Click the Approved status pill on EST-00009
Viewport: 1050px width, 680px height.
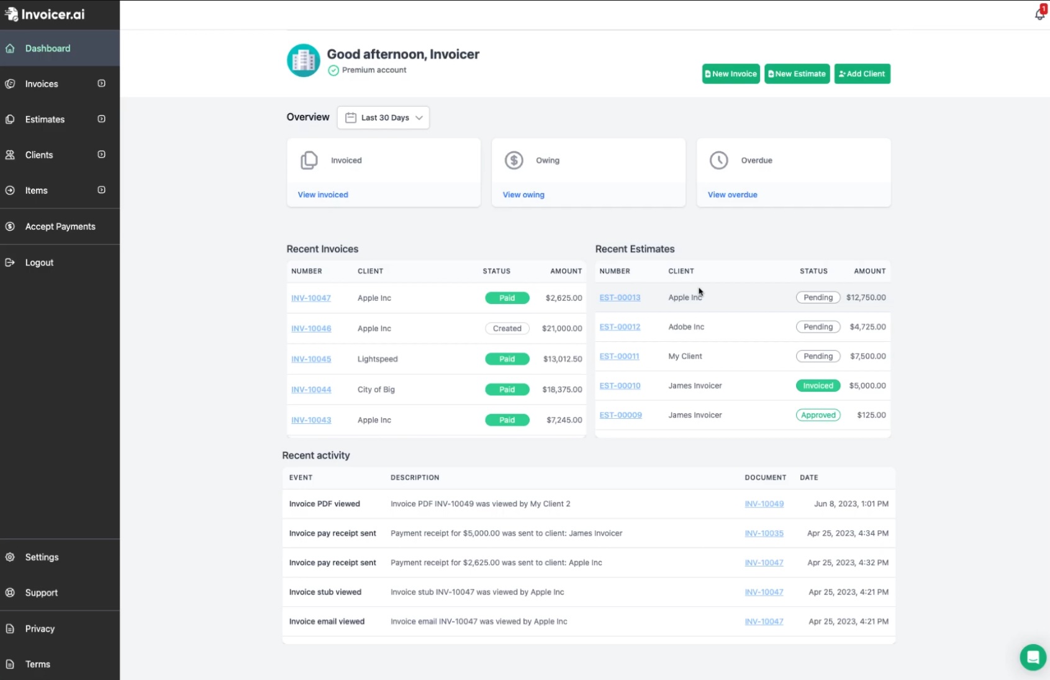tap(818, 414)
